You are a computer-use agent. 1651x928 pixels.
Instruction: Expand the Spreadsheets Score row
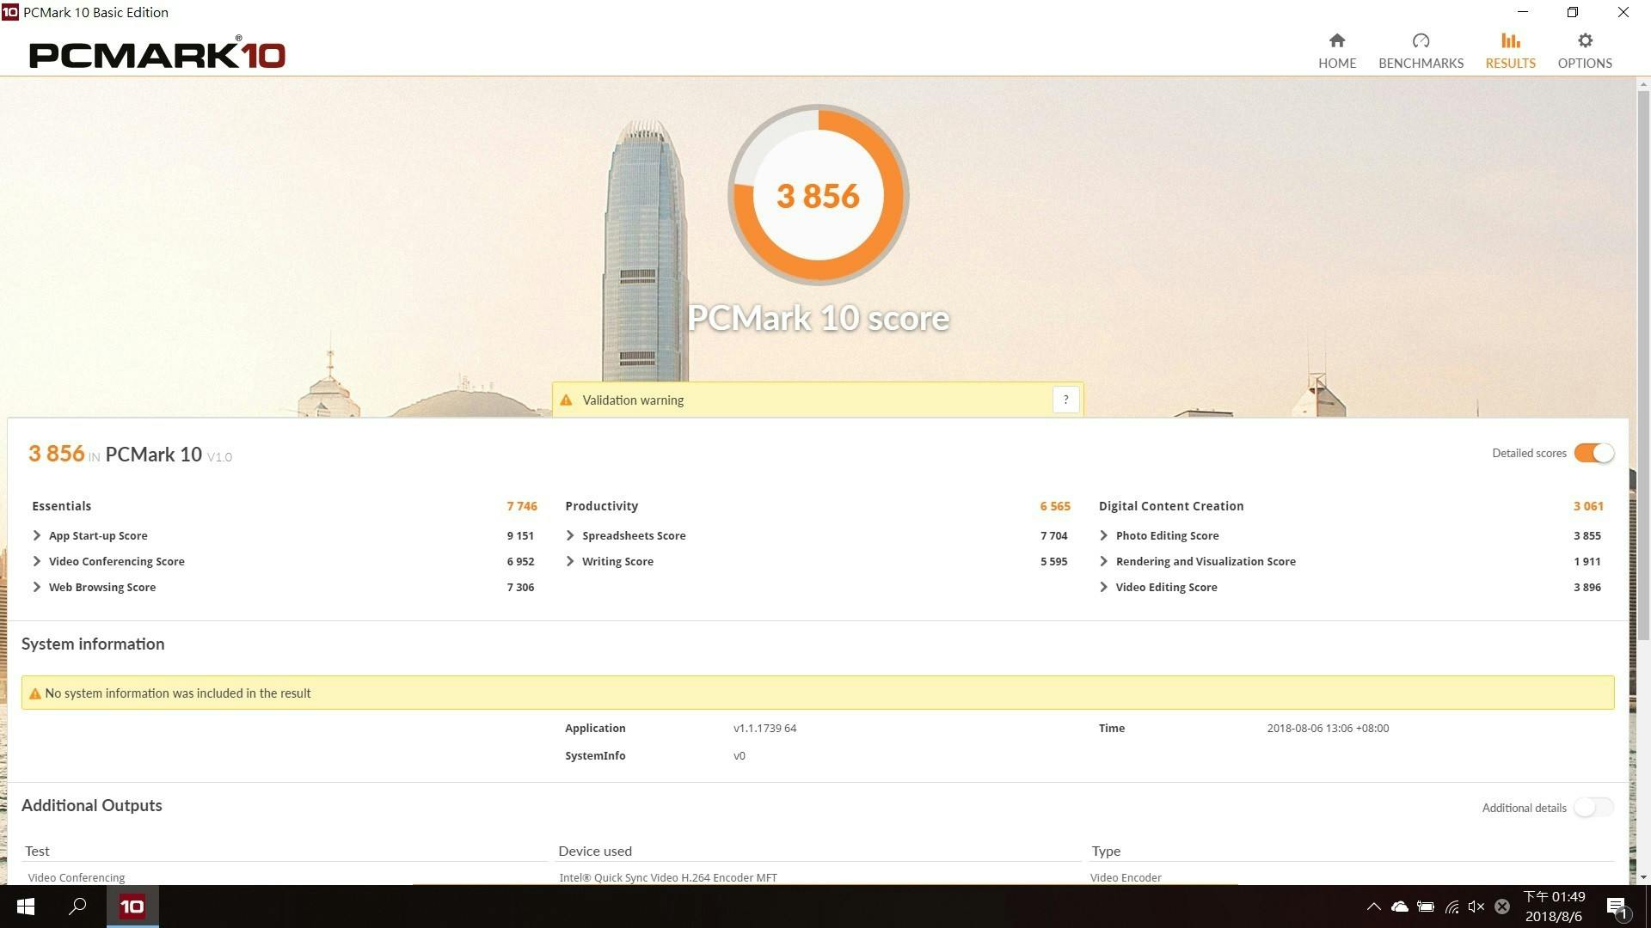pyautogui.click(x=570, y=535)
